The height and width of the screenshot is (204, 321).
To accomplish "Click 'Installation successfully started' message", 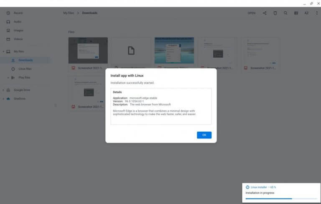I will point(132,83).
